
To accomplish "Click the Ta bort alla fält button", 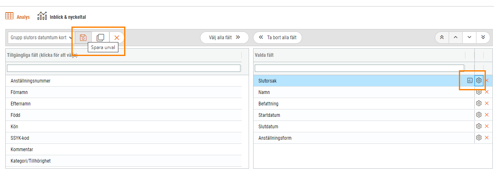I will pos(278,38).
